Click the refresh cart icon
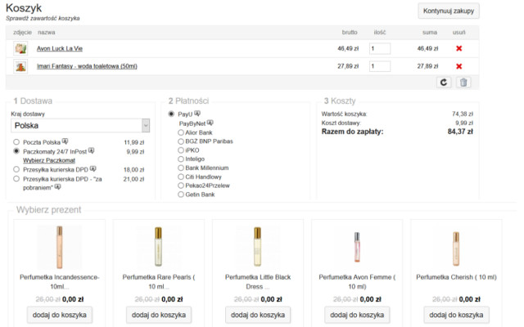The width and height of the screenshot is (524, 327). (x=444, y=83)
